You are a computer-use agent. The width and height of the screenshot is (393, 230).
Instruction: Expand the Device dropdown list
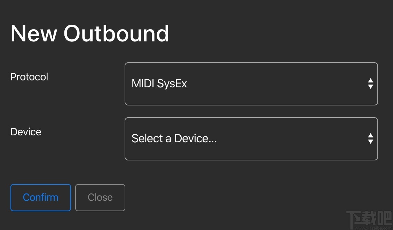point(251,139)
